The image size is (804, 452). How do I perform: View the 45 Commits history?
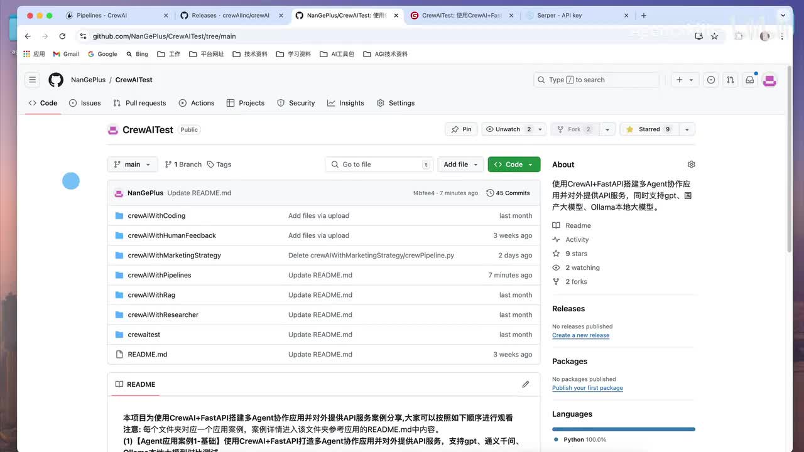point(508,193)
